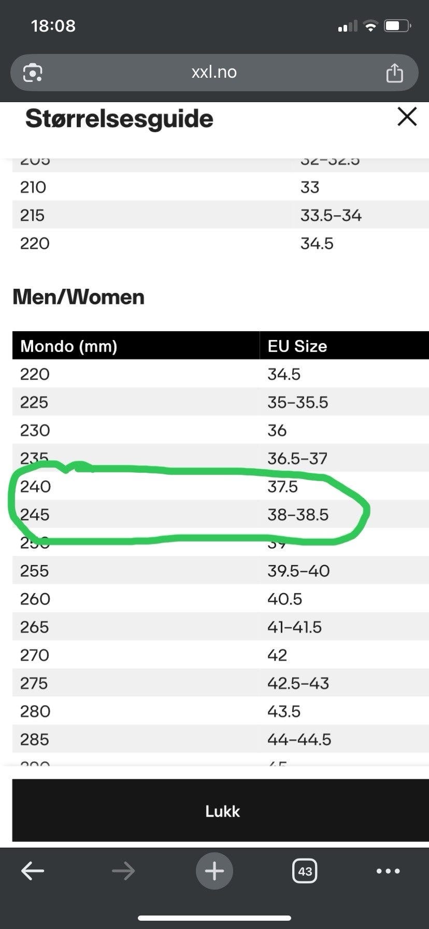
Task: Open the three-dot browser menu
Action: (x=388, y=871)
